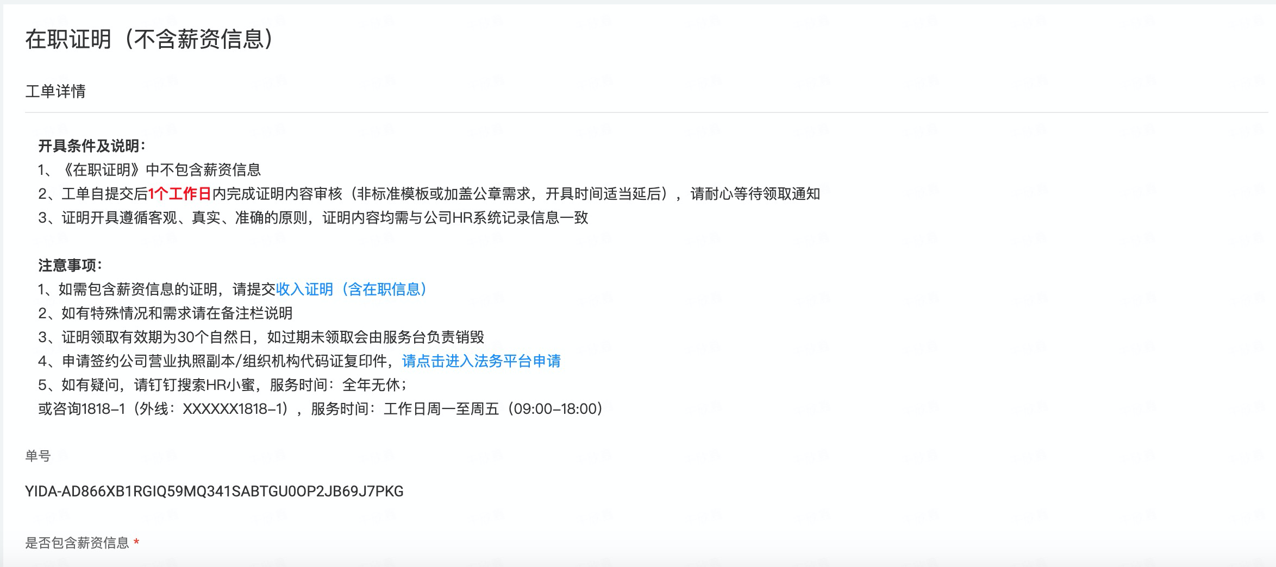Select the 开具条件及说明 bold heading
Screen dimensions: 1276x567
pos(92,146)
